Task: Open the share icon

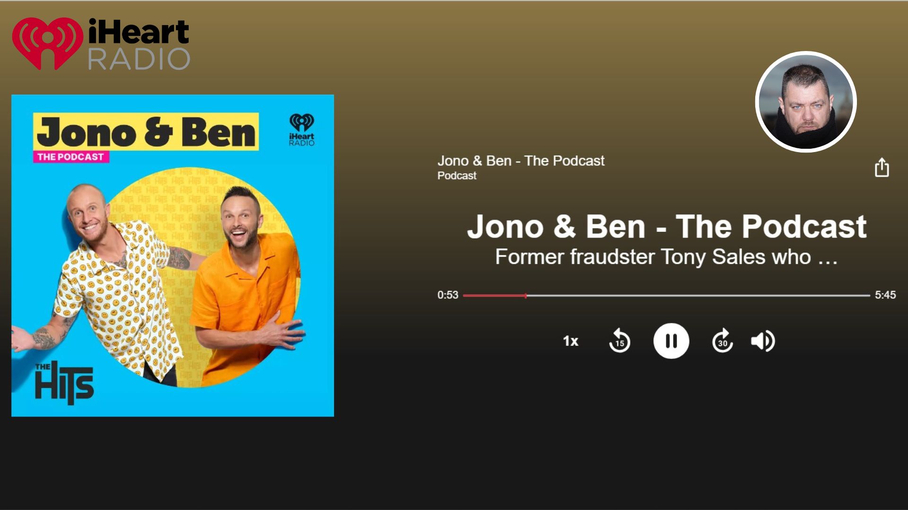Action: [x=882, y=168]
